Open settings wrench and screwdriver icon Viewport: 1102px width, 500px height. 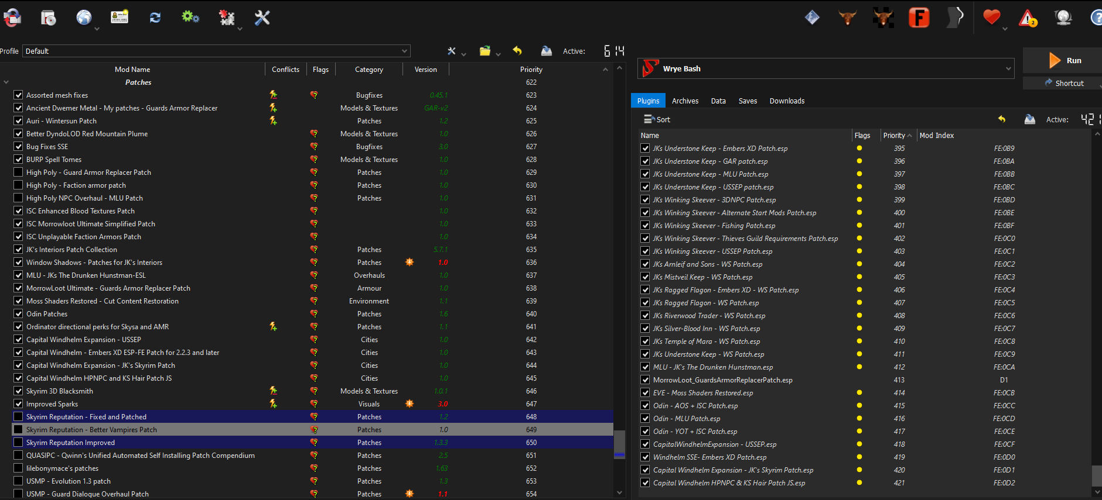(x=262, y=18)
